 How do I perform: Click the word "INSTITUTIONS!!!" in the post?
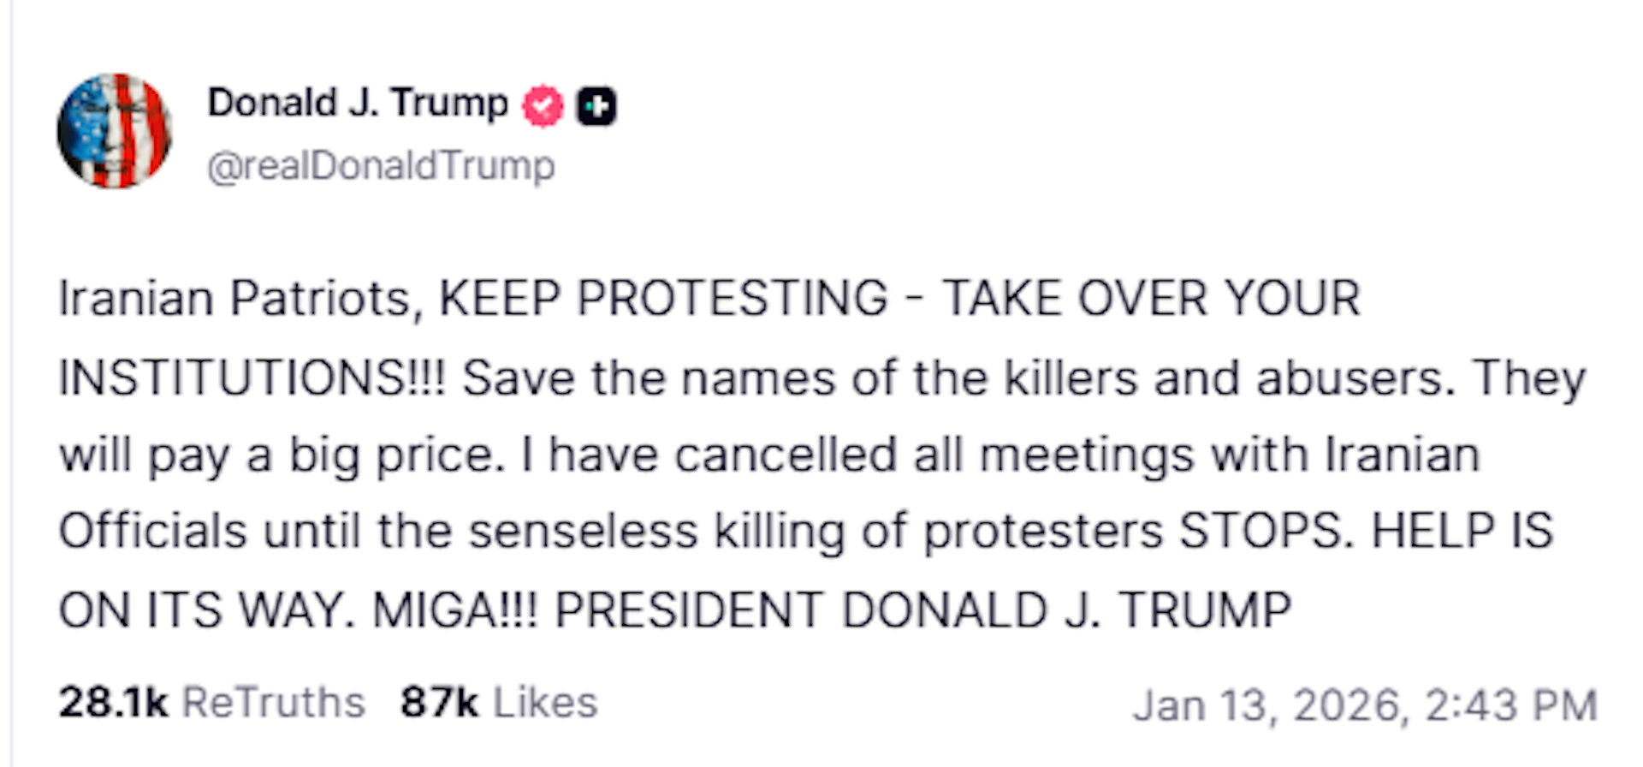point(252,378)
